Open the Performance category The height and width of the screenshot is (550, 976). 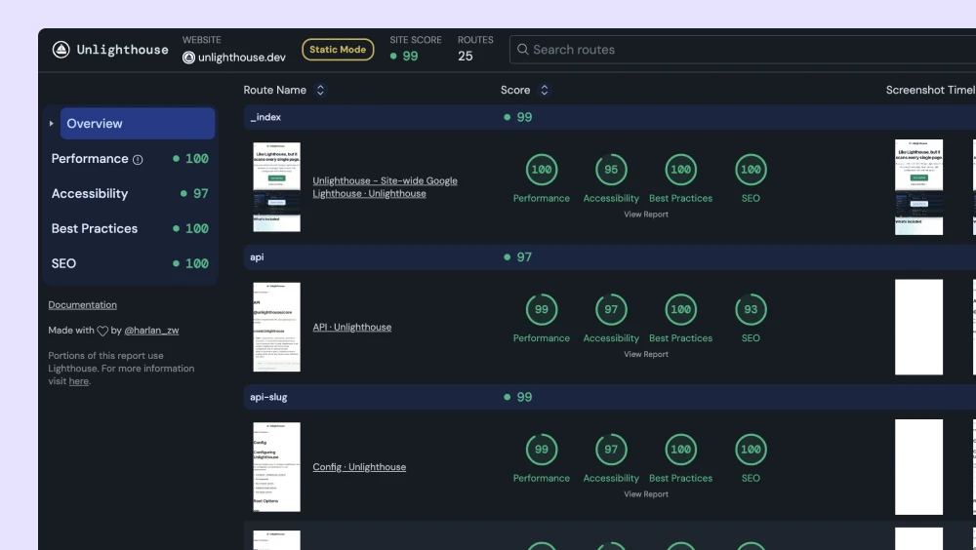pyautogui.click(x=130, y=159)
